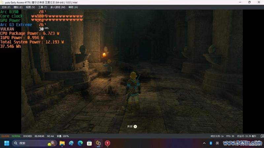Maximize or restore the yuzu window
The height and width of the screenshot is (148, 264).
tap(249, 2)
